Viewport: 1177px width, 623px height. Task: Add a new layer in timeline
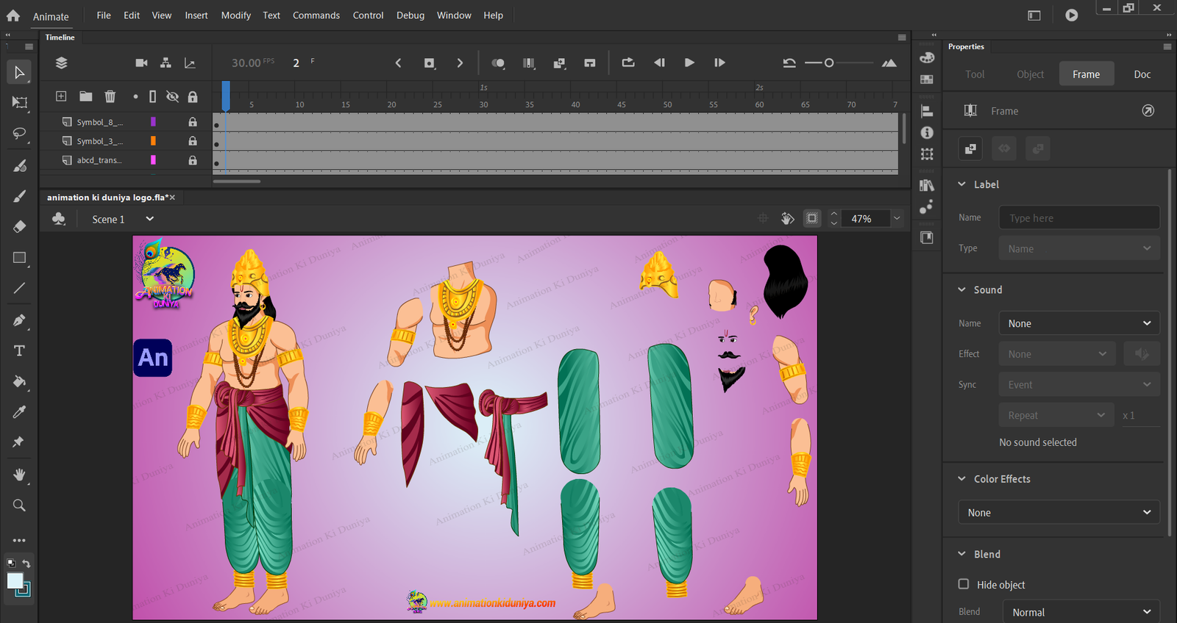click(61, 96)
